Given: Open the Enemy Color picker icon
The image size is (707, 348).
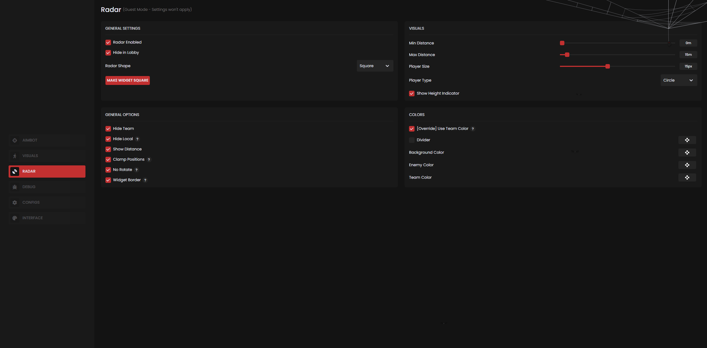Looking at the screenshot, I should 687,165.
